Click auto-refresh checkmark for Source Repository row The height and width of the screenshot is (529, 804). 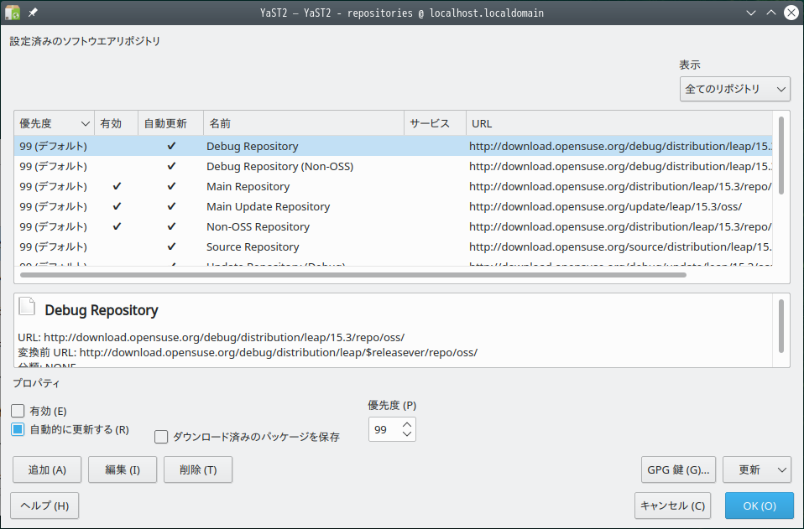pyautogui.click(x=171, y=246)
